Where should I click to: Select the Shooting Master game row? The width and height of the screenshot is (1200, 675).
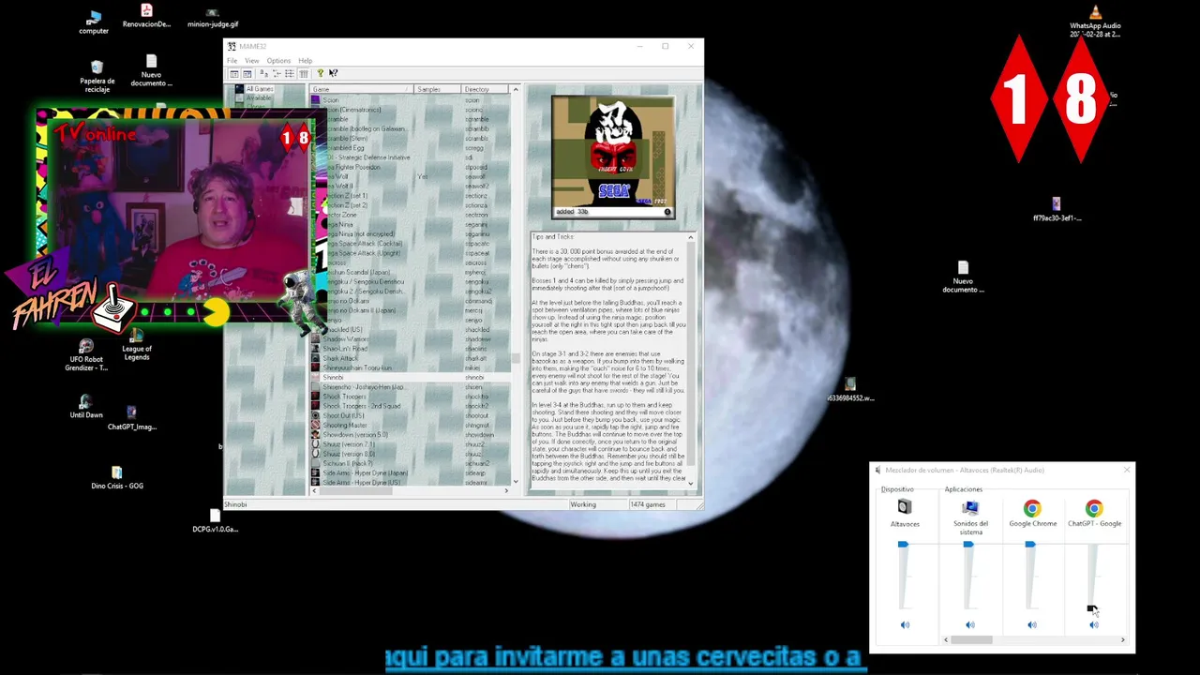pyautogui.click(x=410, y=426)
